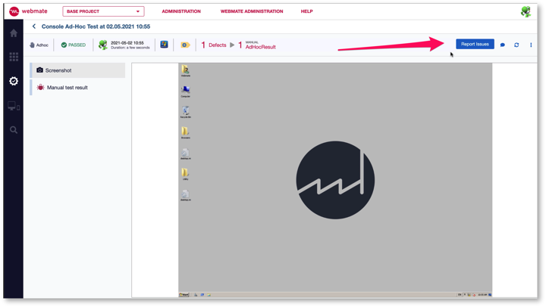Image resolution: width=546 pixels, height=307 pixels.
Task: Open the Defects count link
Action: click(214, 45)
